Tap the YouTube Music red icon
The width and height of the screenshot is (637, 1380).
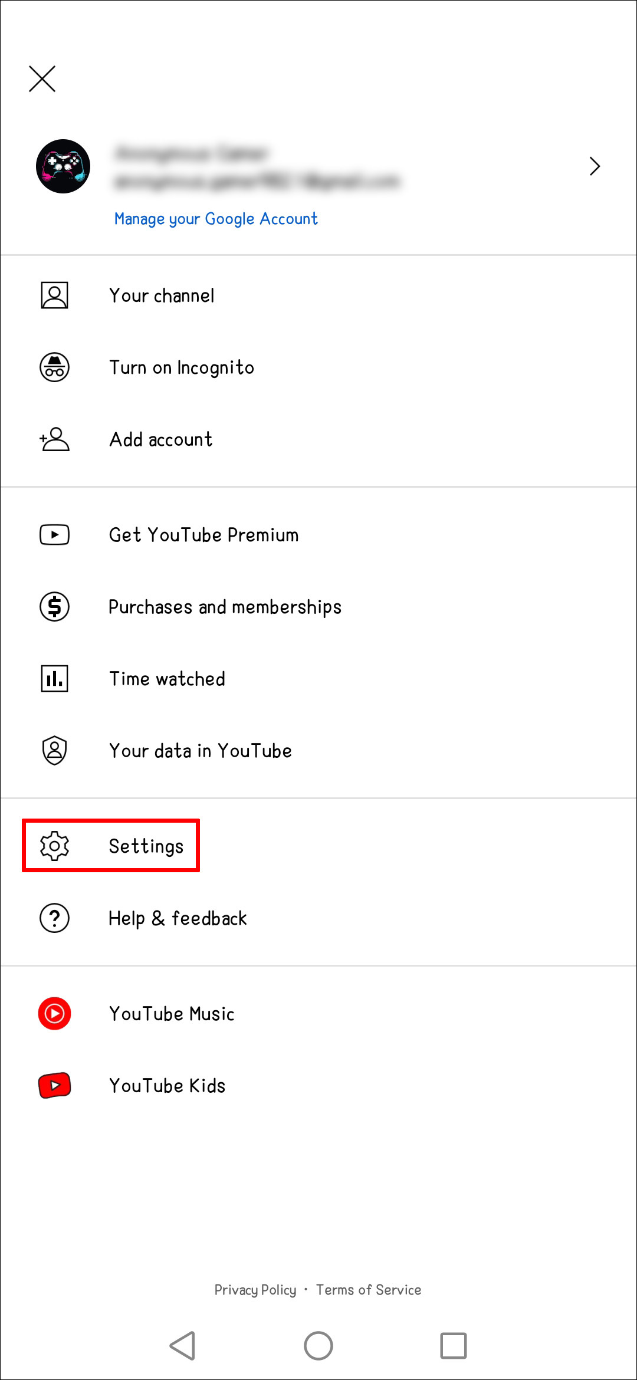[x=54, y=1014]
